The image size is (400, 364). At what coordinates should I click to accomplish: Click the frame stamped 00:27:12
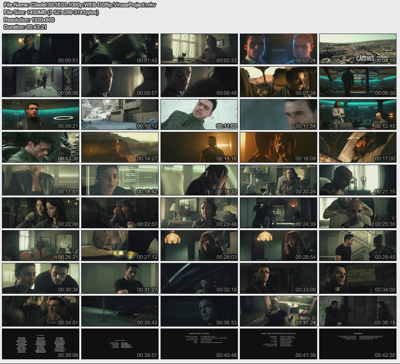click(x=120, y=245)
